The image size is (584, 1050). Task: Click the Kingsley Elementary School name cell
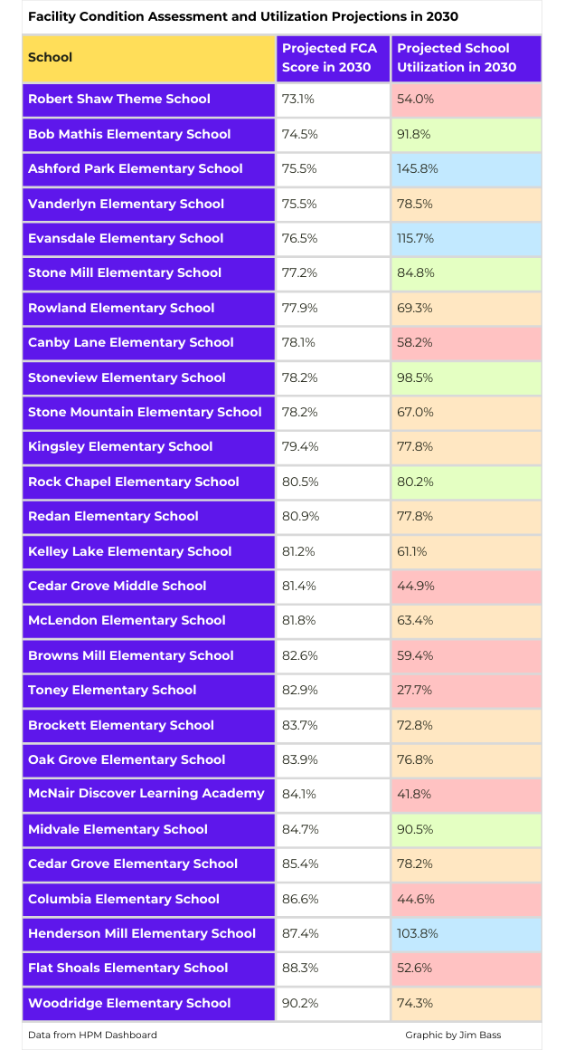pos(149,446)
